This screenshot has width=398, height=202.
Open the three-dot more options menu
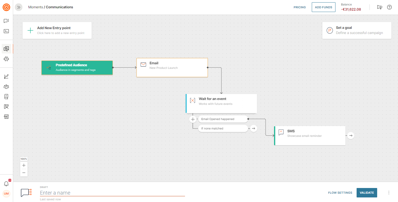click(389, 193)
